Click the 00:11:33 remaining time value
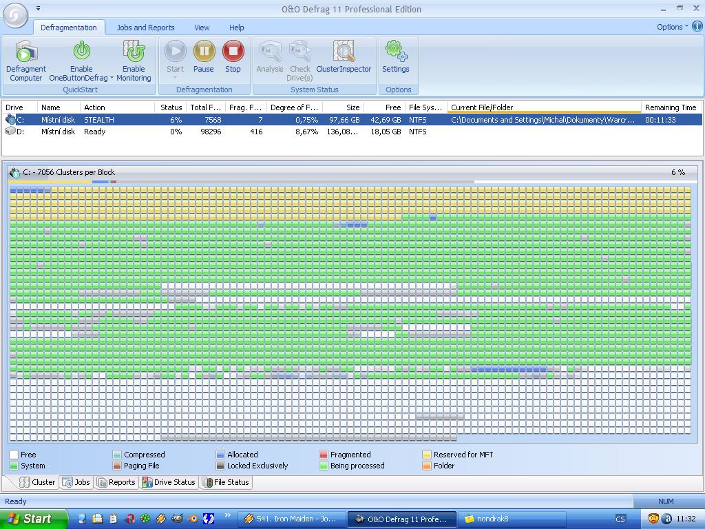 click(660, 120)
